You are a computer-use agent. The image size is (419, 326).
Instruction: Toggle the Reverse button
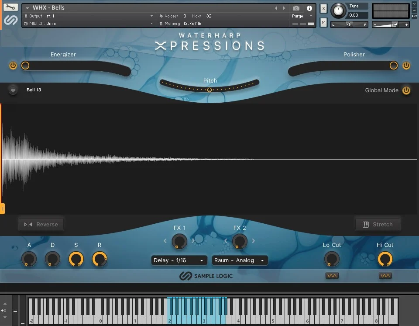[41, 224]
